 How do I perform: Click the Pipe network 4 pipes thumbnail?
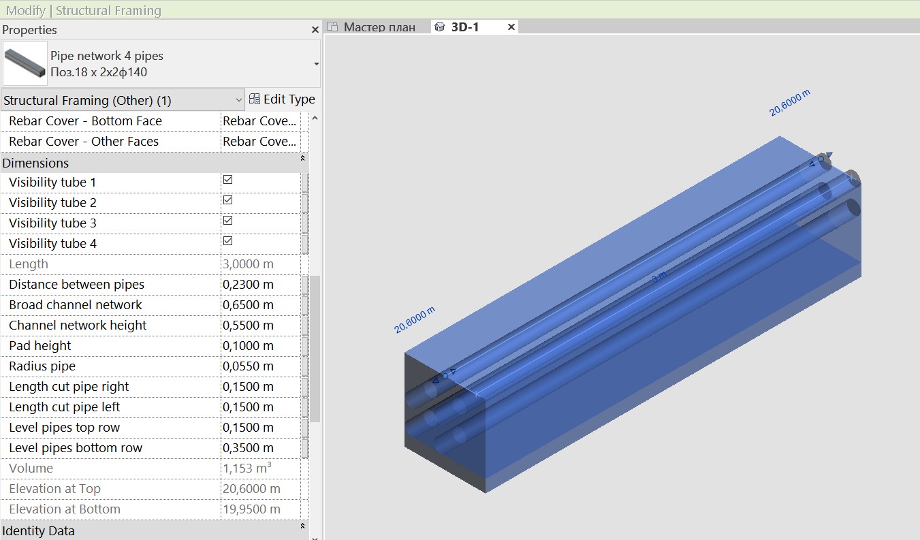[x=25, y=63]
